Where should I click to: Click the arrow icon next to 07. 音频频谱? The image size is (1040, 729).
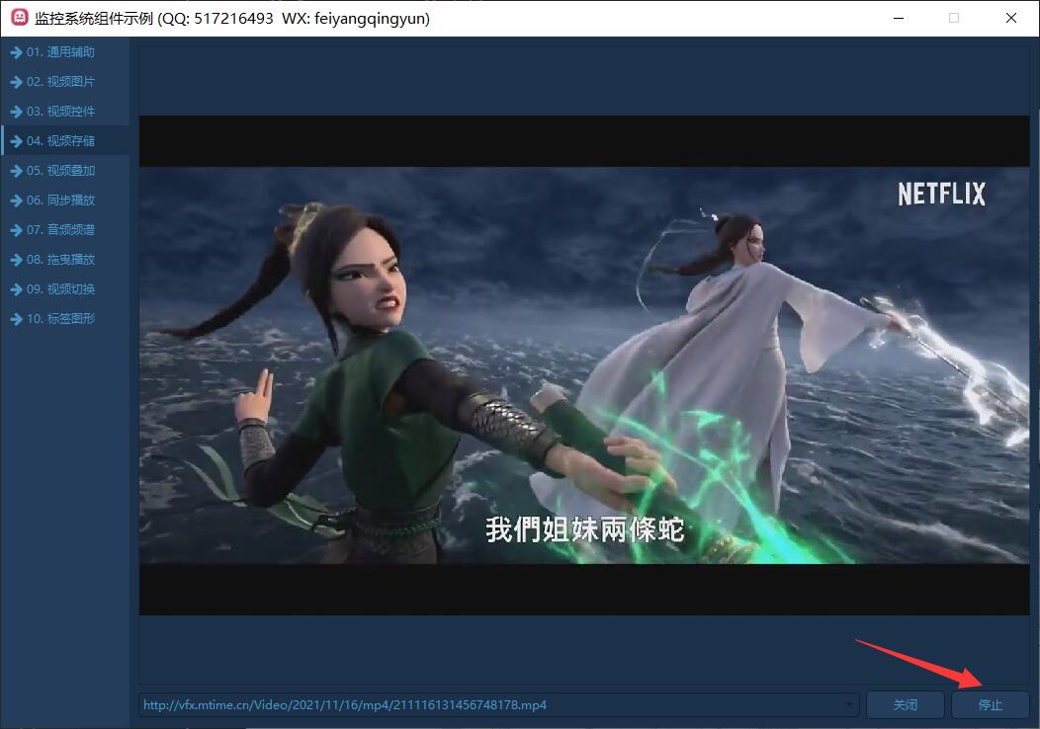click(16, 230)
